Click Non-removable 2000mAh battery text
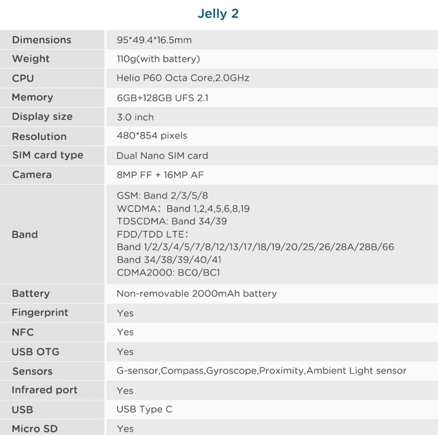The width and height of the screenshot is (438, 435). (196, 294)
